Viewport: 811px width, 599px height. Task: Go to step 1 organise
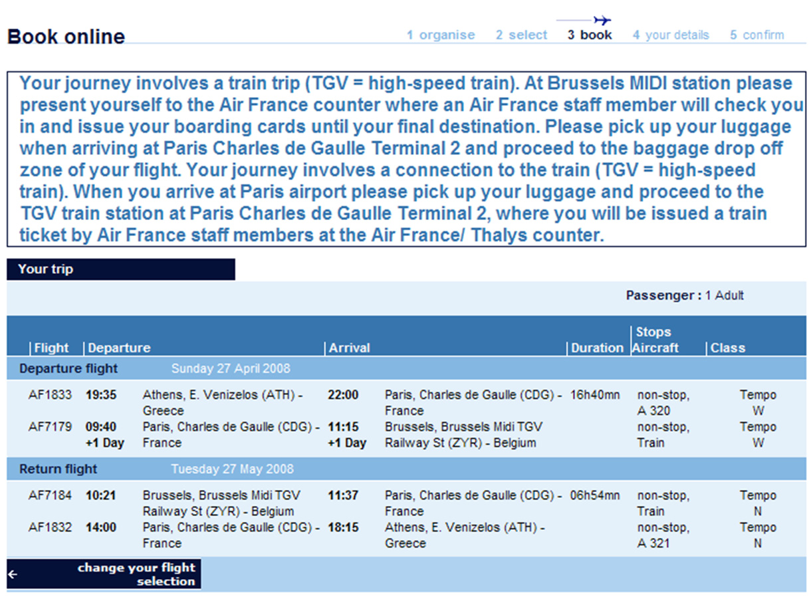[441, 35]
